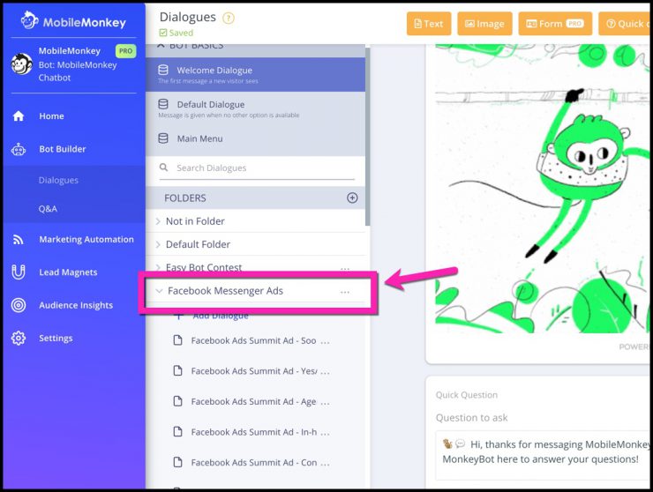This screenshot has width=653, height=492.
Task: Open Settings in sidebar
Action: (56, 338)
